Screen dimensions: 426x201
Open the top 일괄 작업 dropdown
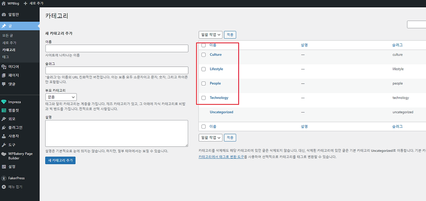coord(210,35)
